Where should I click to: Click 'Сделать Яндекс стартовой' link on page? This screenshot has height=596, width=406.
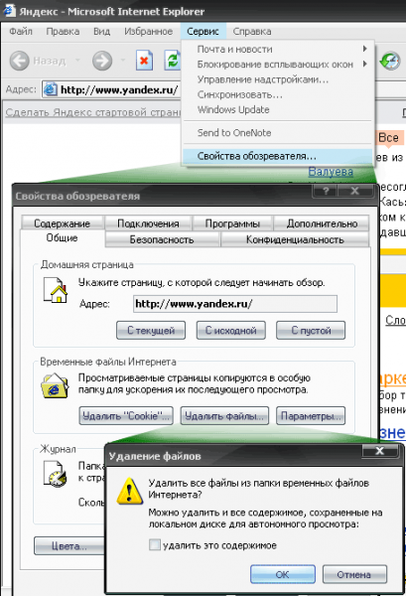[93, 112]
